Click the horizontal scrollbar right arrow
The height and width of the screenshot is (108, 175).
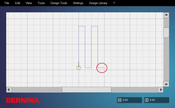[x=160, y=90]
